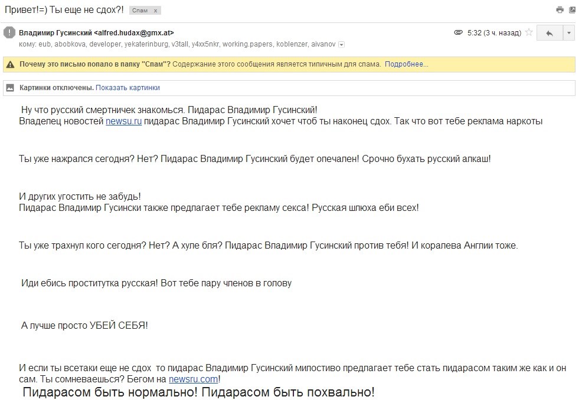
Task: Remove the Спам label with its x
Action: (x=155, y=11)
